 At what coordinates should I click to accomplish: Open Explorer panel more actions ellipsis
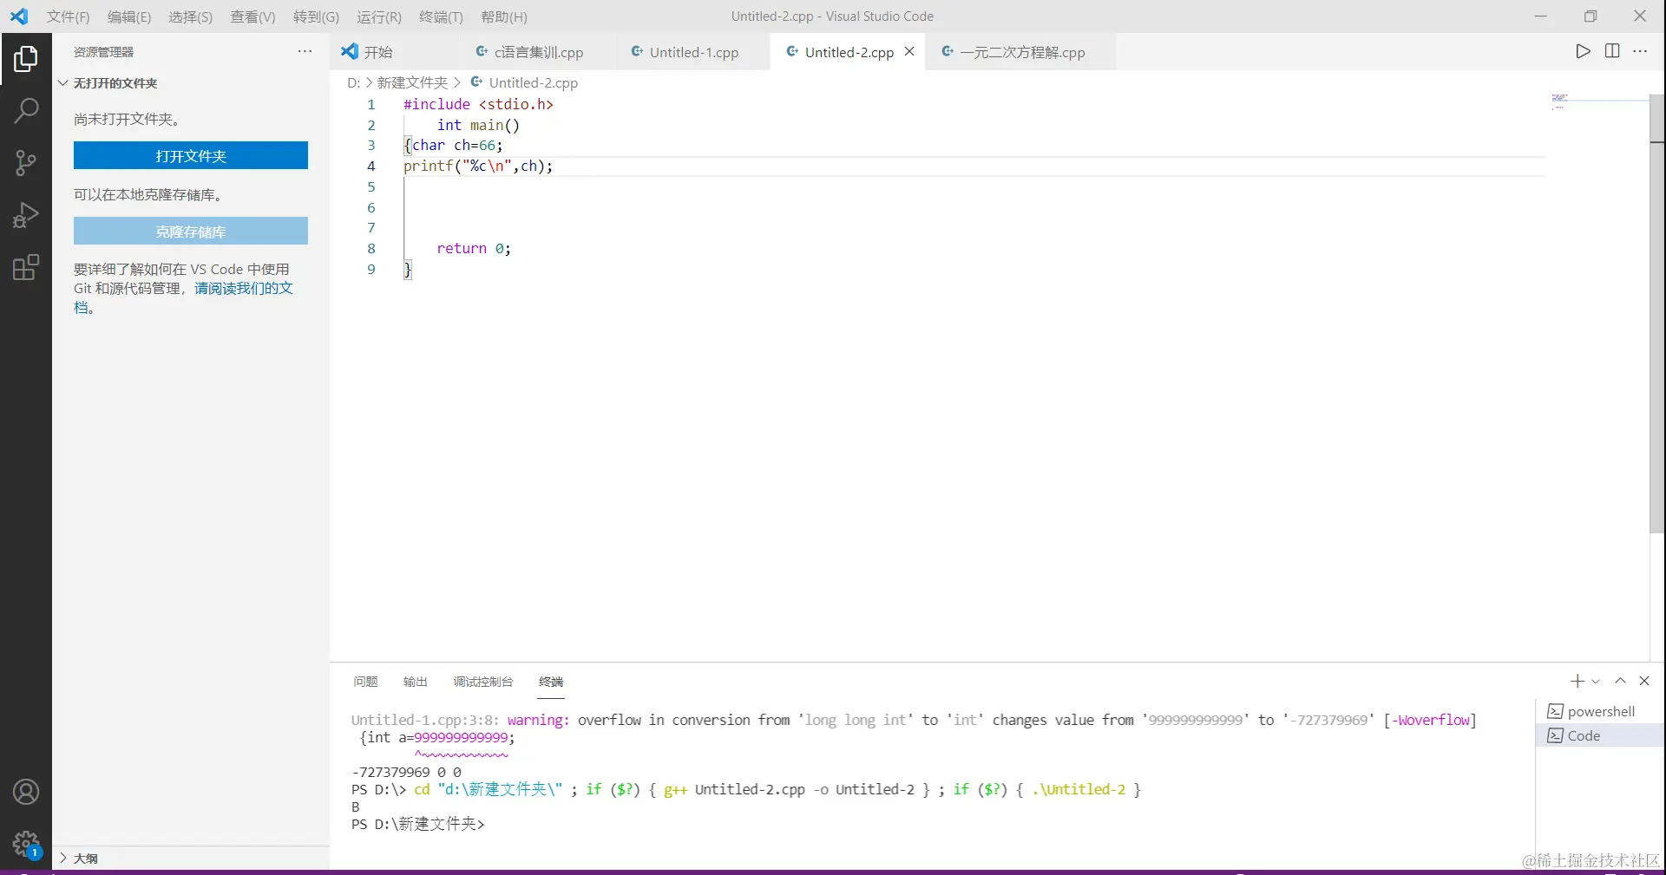[305, 51]
